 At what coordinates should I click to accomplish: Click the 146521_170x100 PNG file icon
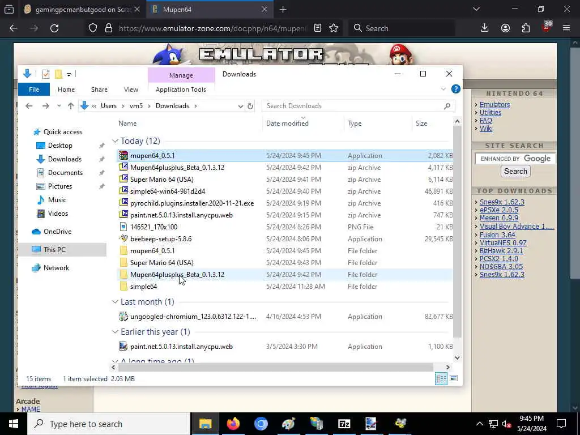point(123,227)
